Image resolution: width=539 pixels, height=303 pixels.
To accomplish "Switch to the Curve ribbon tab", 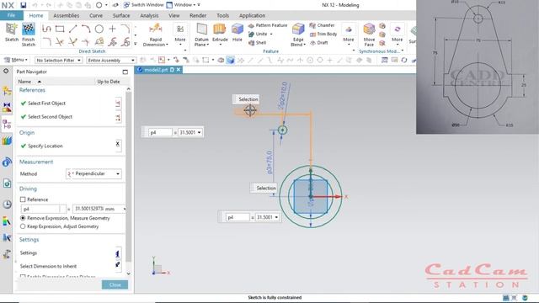I will [x=96, y=15].
